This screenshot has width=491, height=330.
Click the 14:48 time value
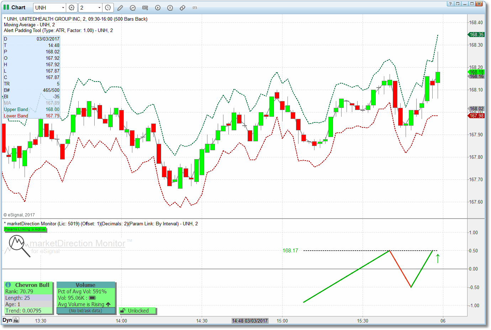54,45
